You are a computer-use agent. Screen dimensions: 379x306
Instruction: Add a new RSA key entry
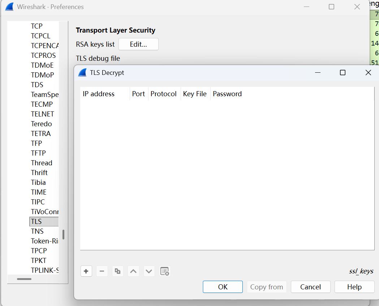pyautogui.click(x=86, y=271)
